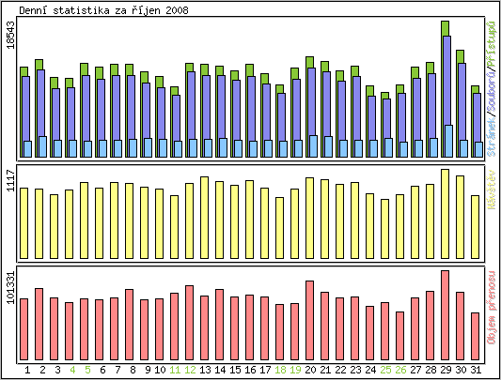The width and height of the screenshot is (501, 380).
Task: Click day label 30 on the x-axis
Action: point(461,370)
